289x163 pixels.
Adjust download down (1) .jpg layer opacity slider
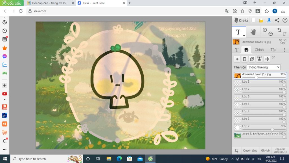point(256,78)
